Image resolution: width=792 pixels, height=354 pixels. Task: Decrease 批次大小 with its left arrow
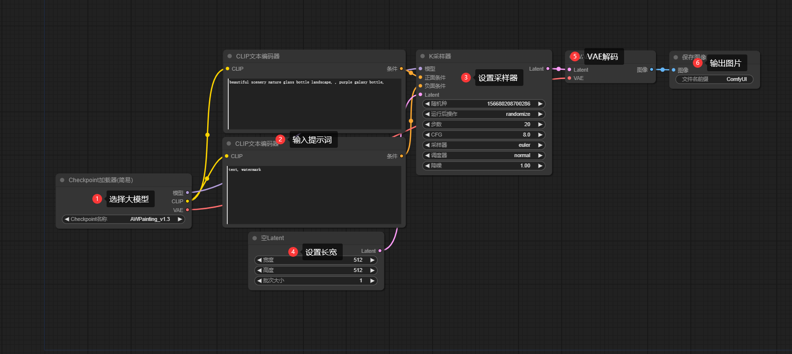pos(259,281)
